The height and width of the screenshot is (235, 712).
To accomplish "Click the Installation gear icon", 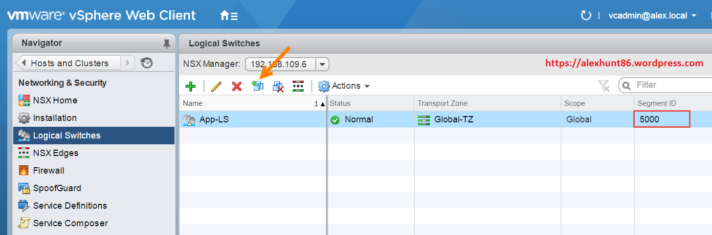I will tap(24, 118).
